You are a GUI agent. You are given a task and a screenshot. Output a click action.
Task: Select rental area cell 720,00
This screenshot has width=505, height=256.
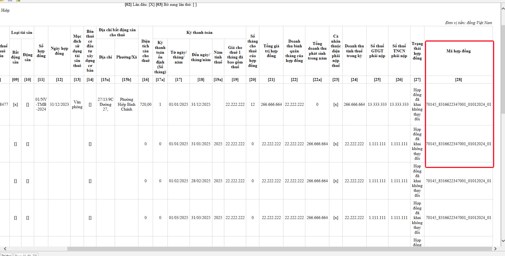146,104
